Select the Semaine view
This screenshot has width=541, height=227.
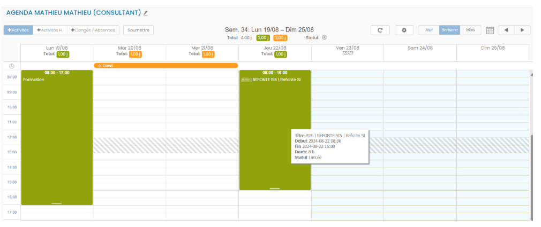(x=449, y=30)
